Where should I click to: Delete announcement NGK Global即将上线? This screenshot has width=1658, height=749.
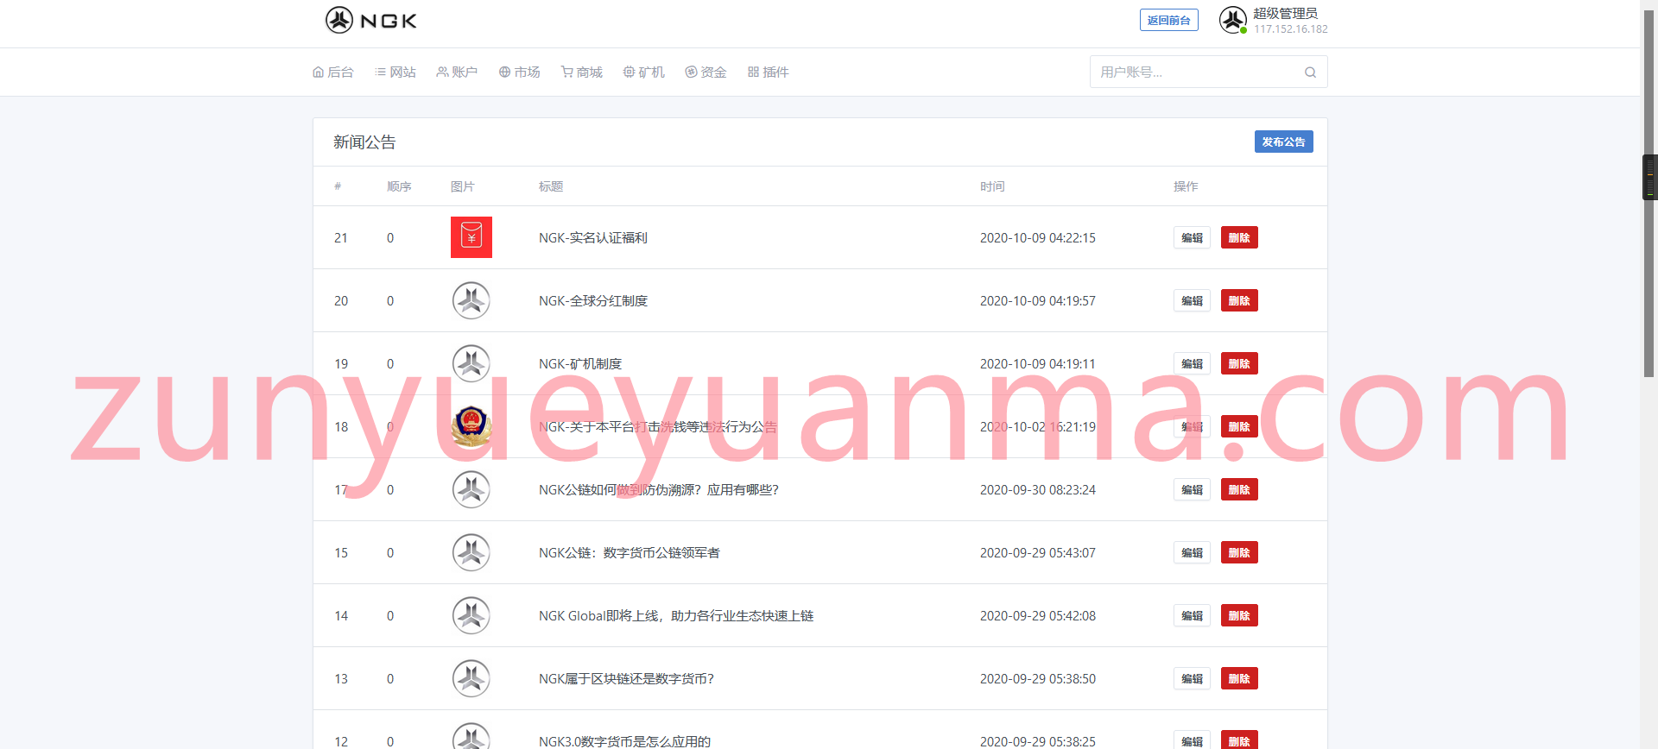tap(1239, 615)
